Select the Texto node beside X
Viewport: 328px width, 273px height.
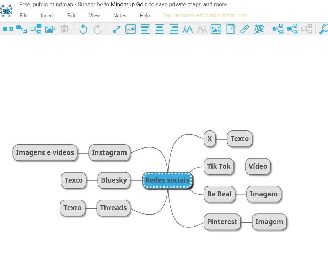click(240, 139)
